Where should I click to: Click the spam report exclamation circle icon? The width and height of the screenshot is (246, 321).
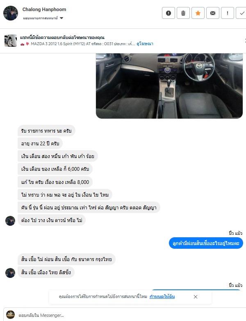[168, 13]
